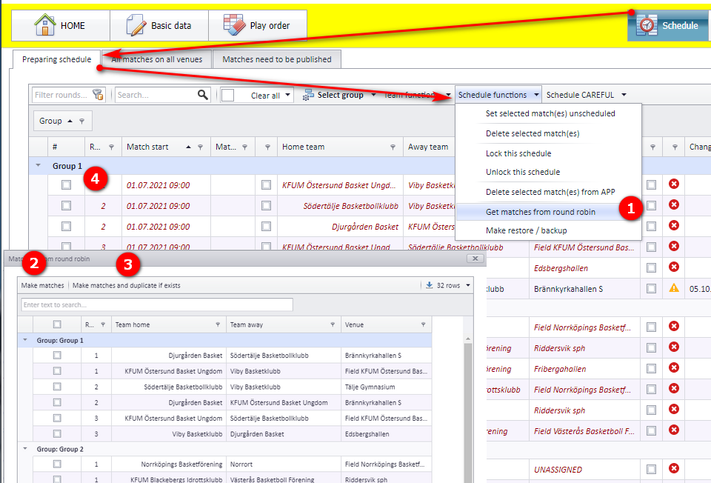The width and height of the screenshot is (711, 483).
Task: Open the Clear all dropdown
Action: 287,95
